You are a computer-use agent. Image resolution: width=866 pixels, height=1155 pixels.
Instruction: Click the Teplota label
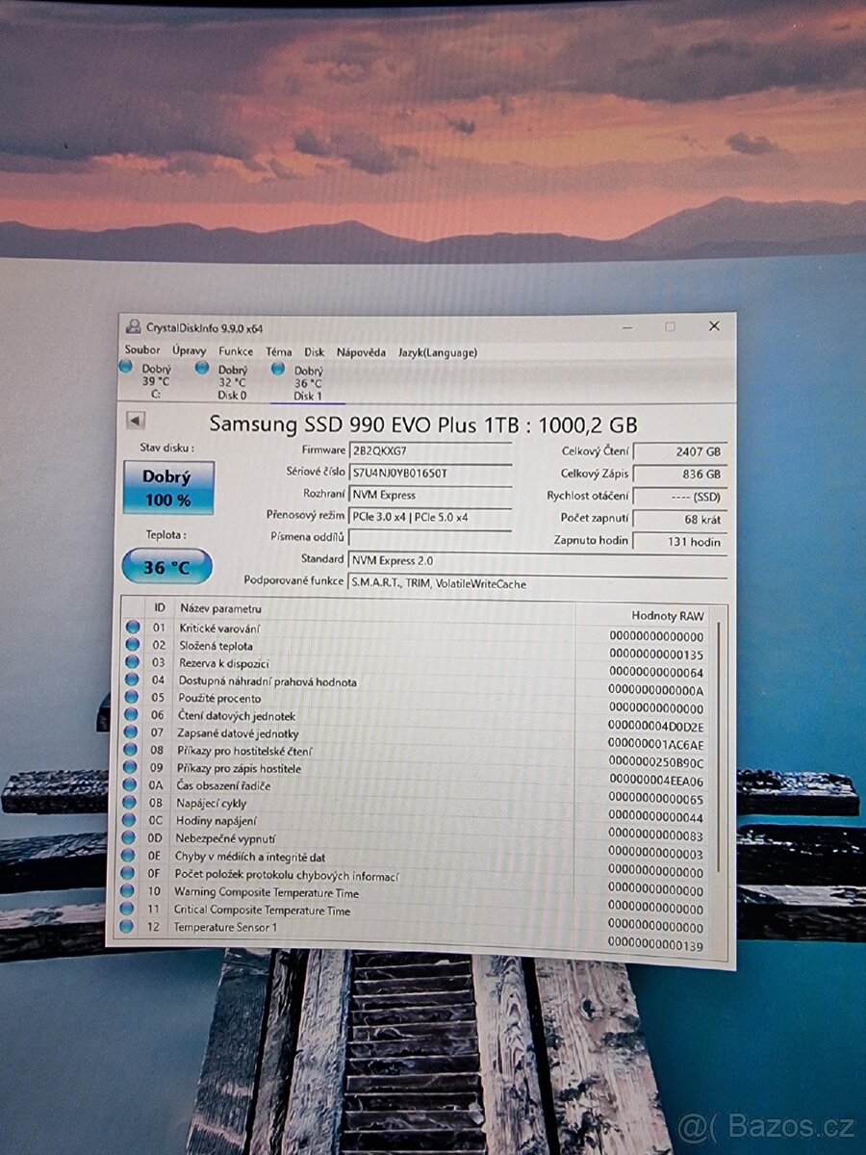click(166, 534)
